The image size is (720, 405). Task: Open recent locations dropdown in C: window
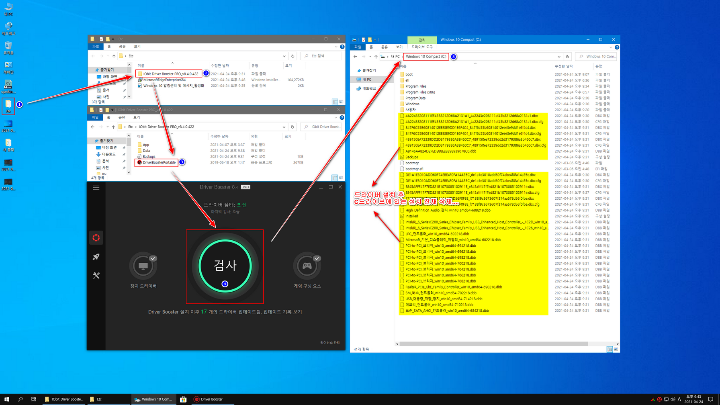370,57
